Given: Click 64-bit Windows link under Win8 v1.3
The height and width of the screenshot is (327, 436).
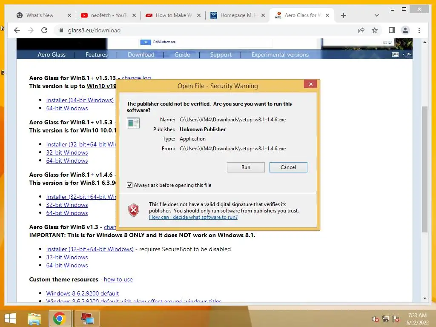Looking at the screenshot, I should click(x=67, y=265).
